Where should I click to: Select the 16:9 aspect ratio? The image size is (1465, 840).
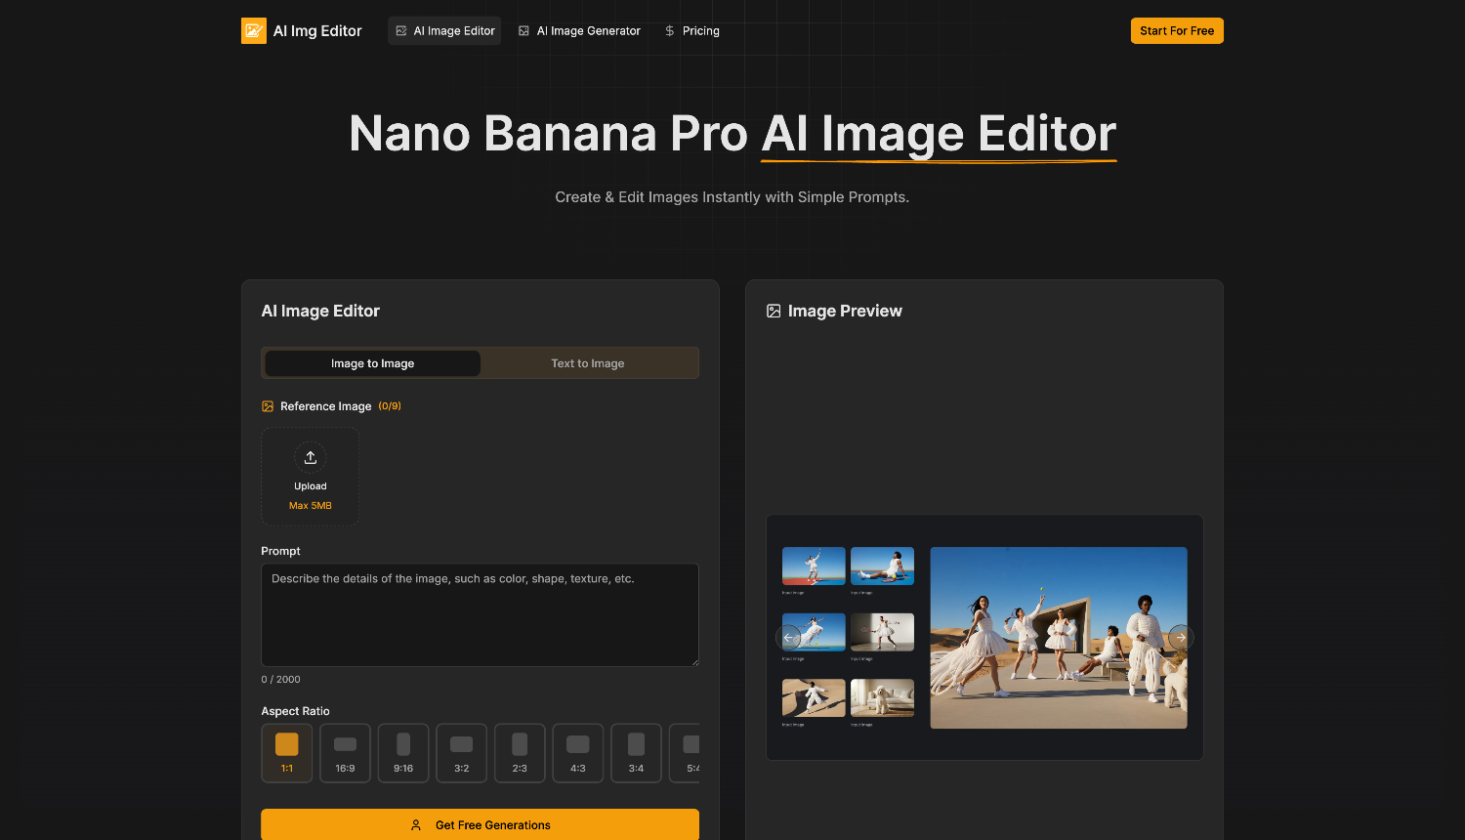345,753
